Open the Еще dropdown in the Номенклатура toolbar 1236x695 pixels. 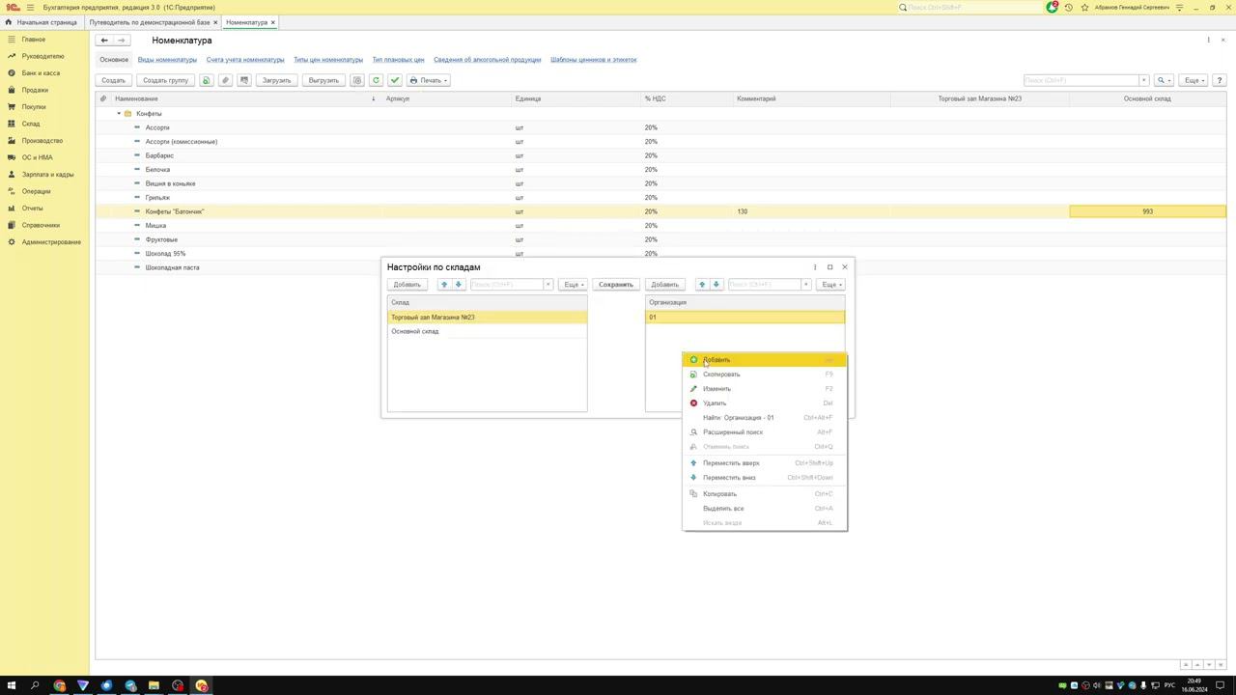(1194, 80)
